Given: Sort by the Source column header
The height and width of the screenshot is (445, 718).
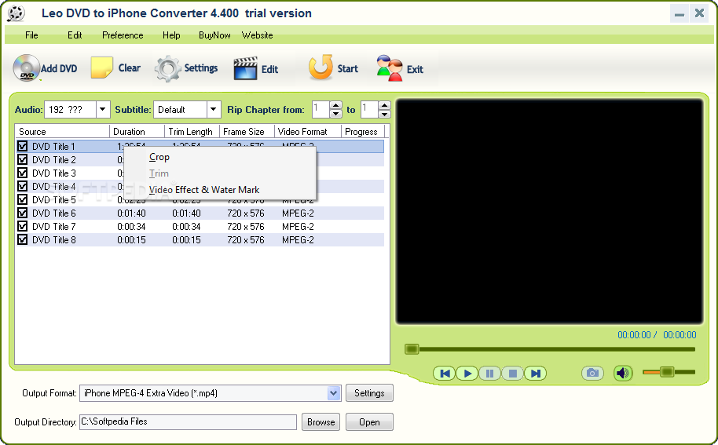Looking at the screenshot, I should [63, 132].
